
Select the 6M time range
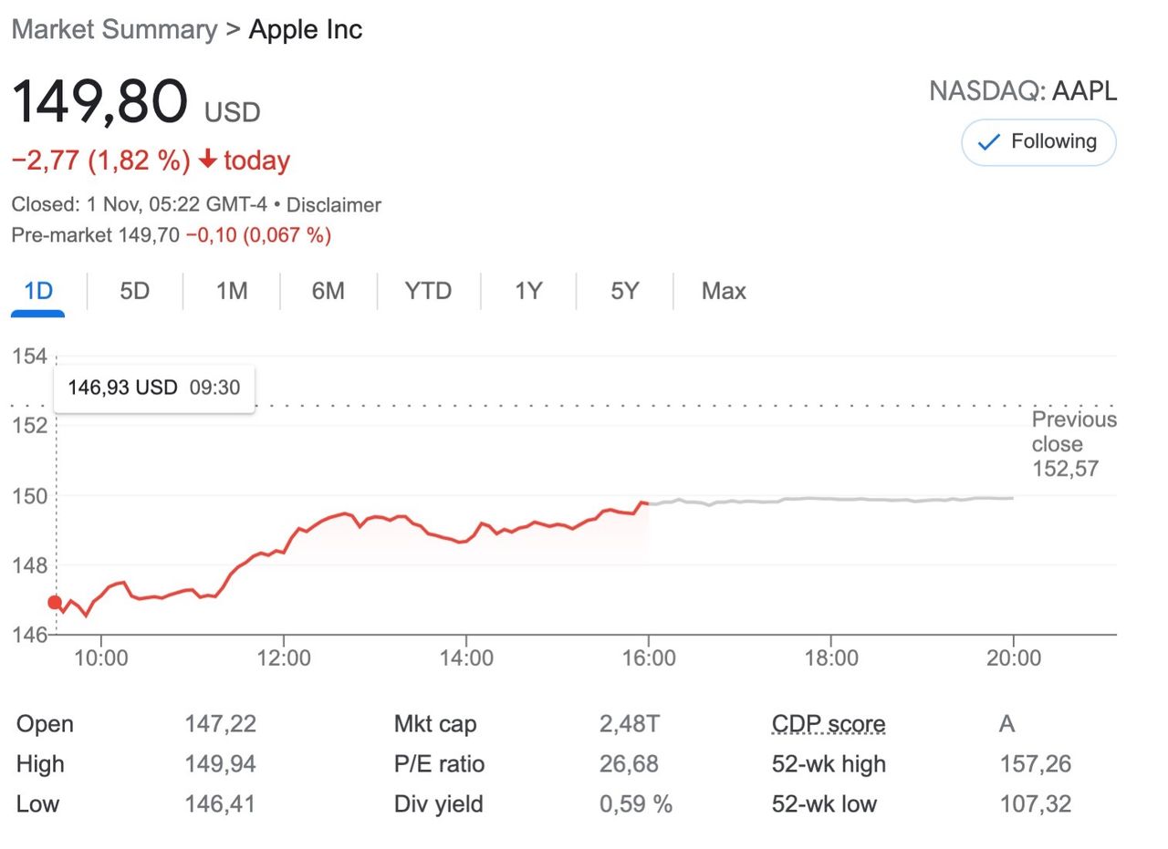point(328,291)
